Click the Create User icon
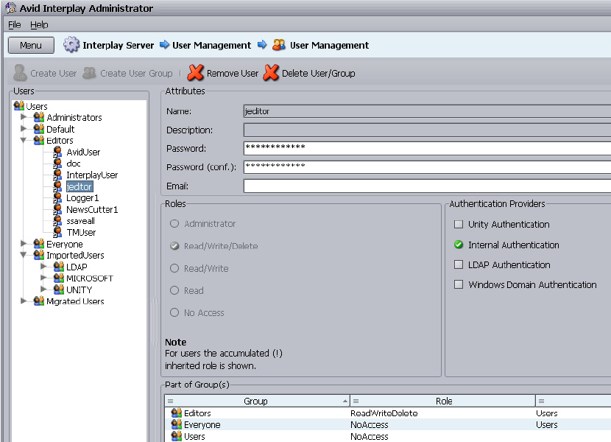 point(19,72)
